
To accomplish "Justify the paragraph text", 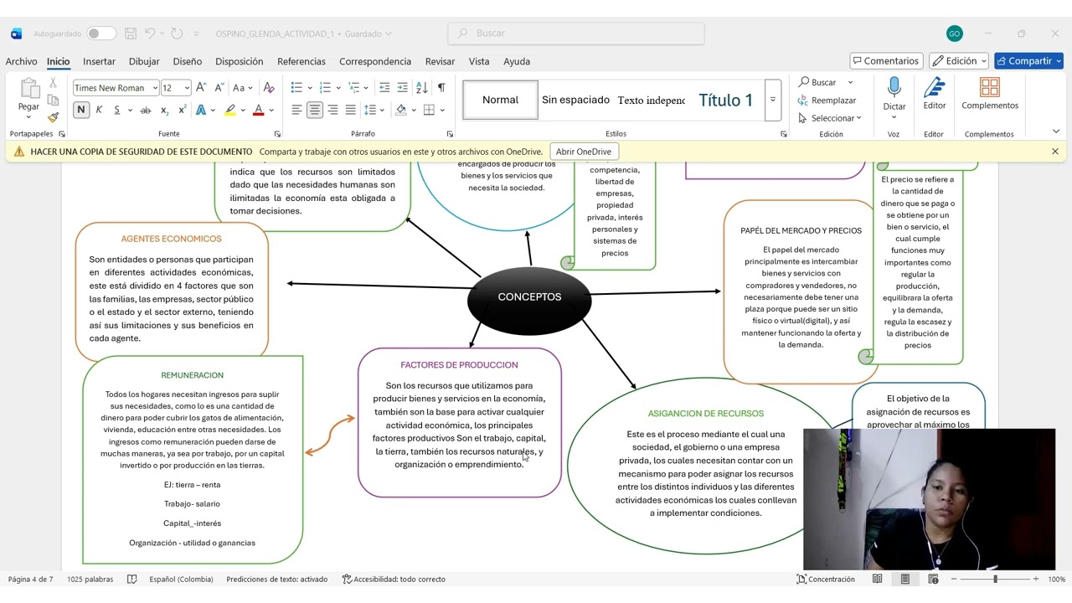I will [350, 110].
